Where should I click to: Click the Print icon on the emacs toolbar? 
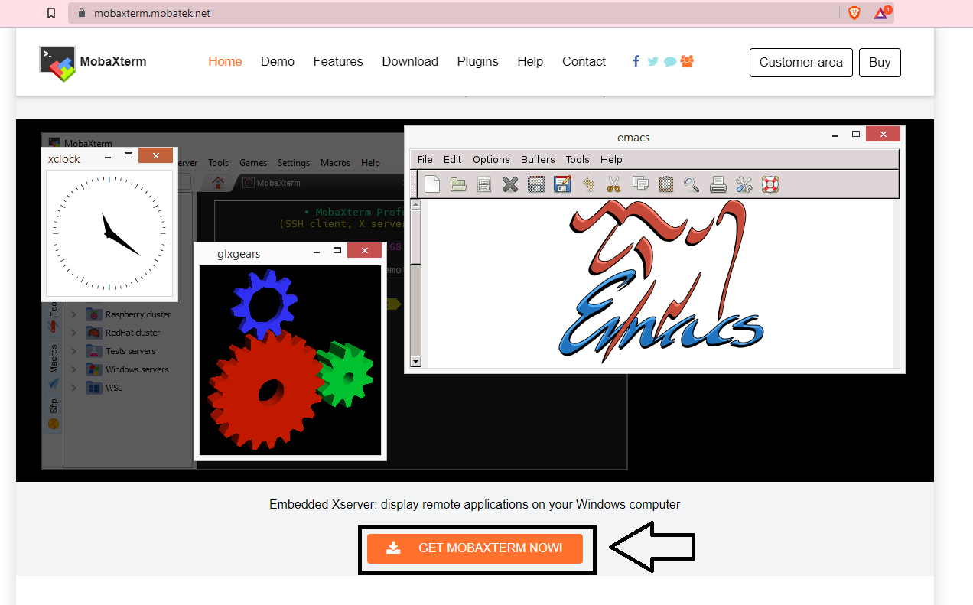pos(718,184)
